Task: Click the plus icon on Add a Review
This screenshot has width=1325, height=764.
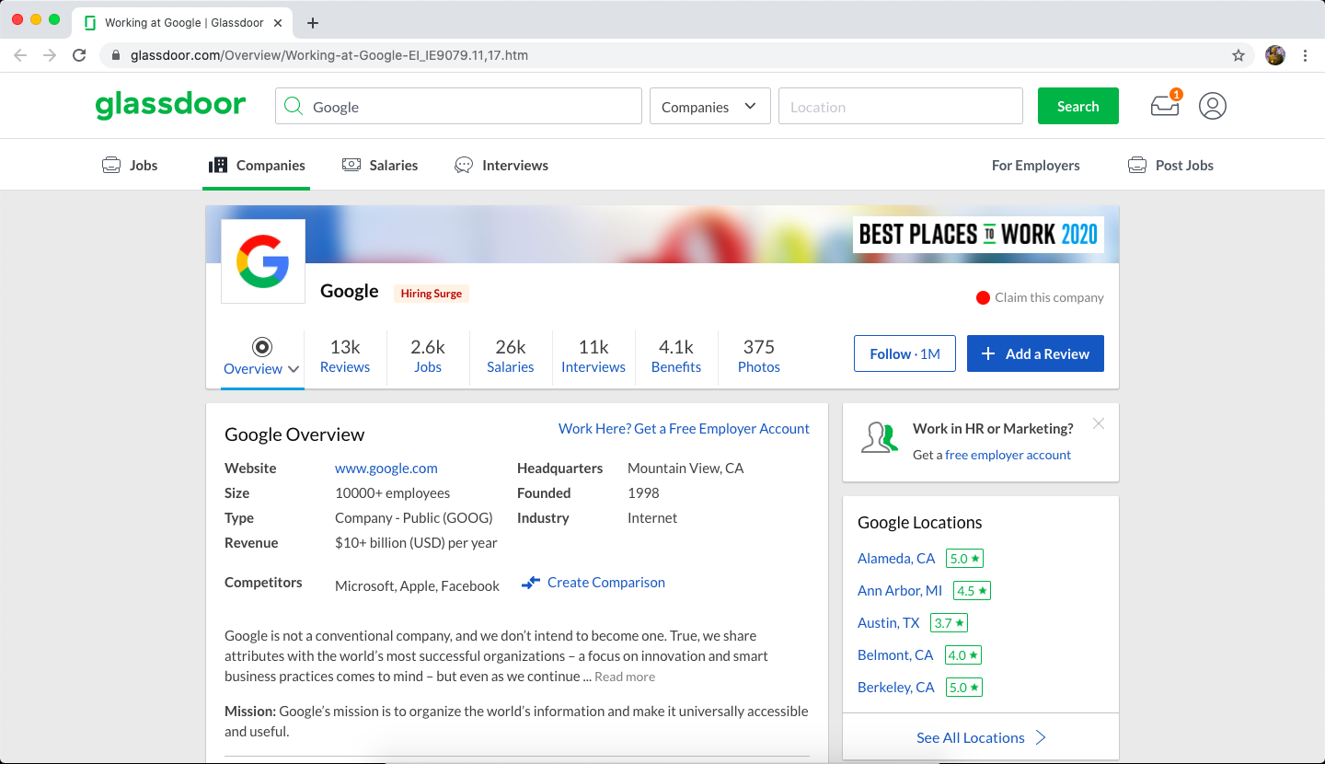Action: (988, 353)
